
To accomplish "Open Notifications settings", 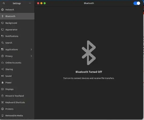I will 17,36.
